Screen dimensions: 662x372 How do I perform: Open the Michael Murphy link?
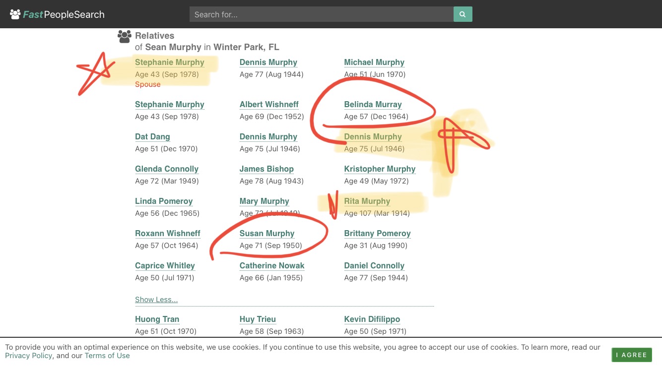click(374, 62)
